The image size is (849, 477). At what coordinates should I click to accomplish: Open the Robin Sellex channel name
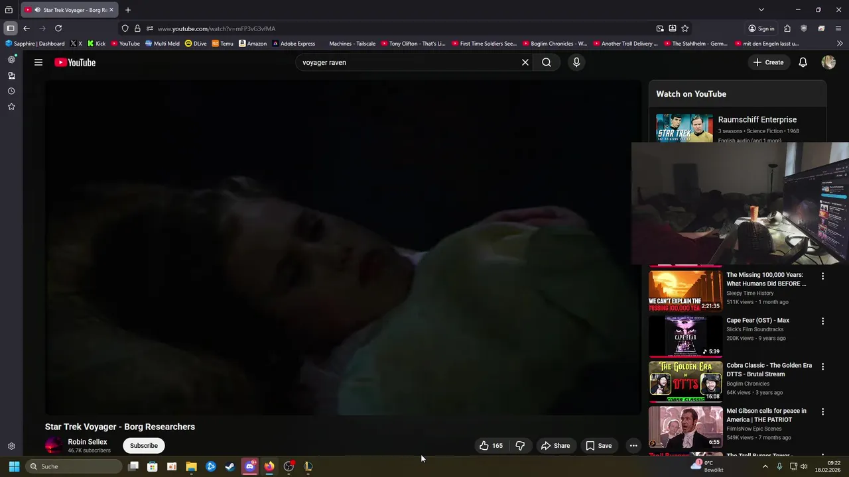coord(88,442)
